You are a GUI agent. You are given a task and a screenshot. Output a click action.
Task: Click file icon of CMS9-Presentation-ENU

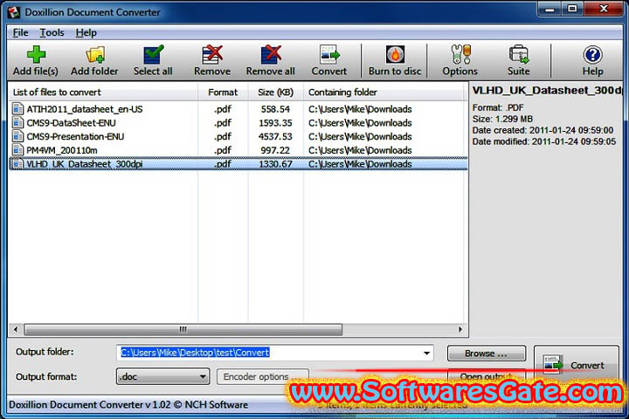[17, 136]
